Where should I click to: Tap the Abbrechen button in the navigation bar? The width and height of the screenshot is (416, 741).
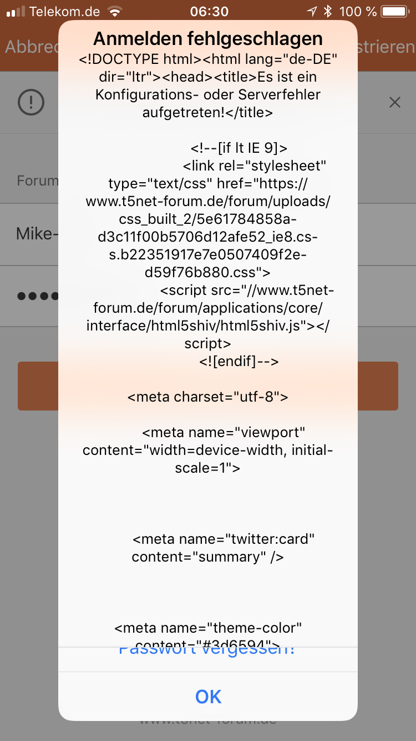pyautogui.click(x=31, y=47)
